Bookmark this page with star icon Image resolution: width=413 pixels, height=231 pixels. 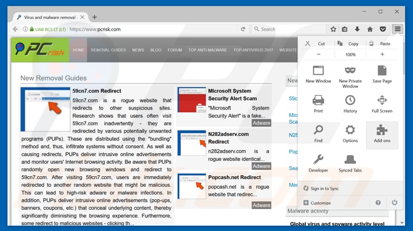333,29
